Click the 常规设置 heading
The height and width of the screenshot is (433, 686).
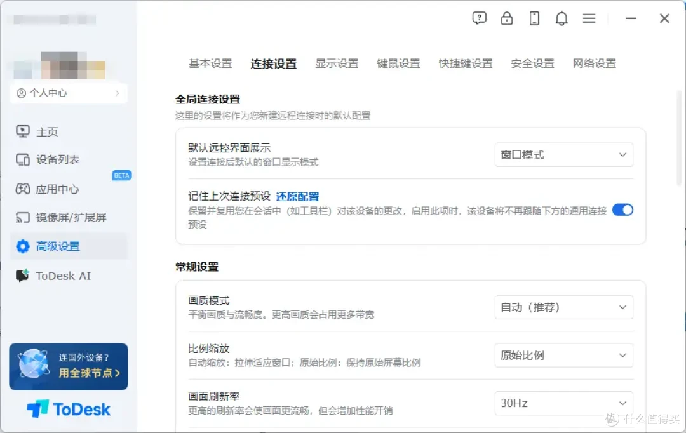tap(197, 267)
